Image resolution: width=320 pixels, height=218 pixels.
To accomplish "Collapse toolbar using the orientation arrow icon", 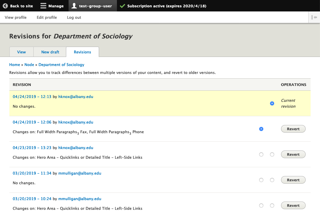I will (314, 17).
